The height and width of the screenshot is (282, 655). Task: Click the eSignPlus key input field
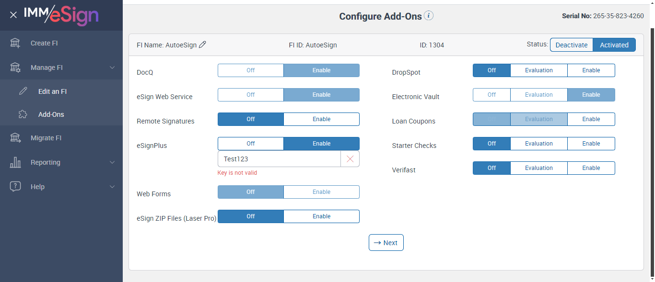pyautogui.click(x=279, y=159)
